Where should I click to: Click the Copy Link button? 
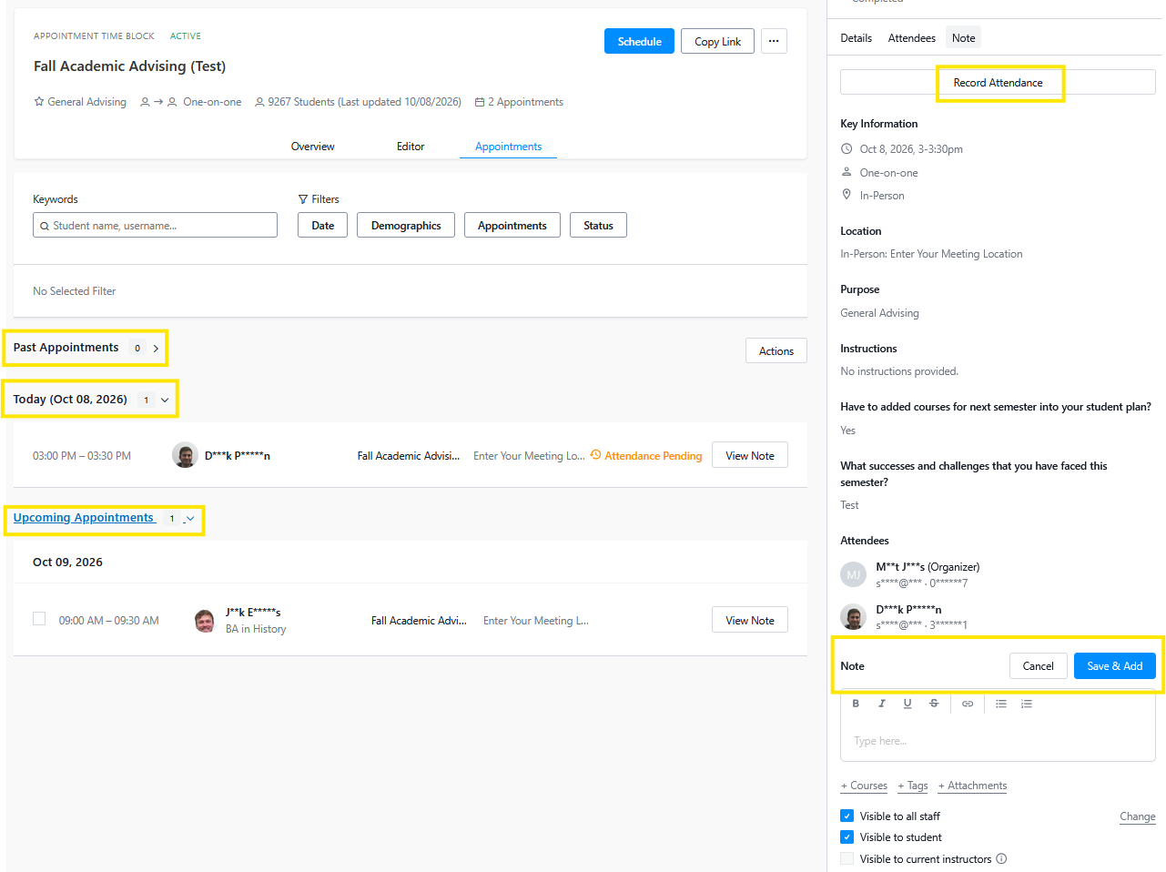click(x=717, y=41)
